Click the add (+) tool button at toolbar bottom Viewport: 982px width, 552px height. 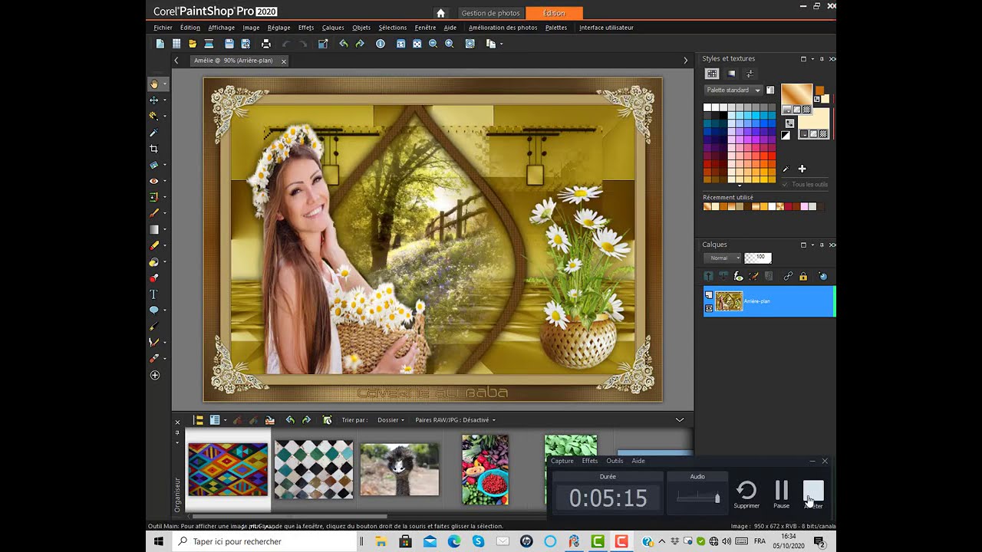(x=154, y=375)
